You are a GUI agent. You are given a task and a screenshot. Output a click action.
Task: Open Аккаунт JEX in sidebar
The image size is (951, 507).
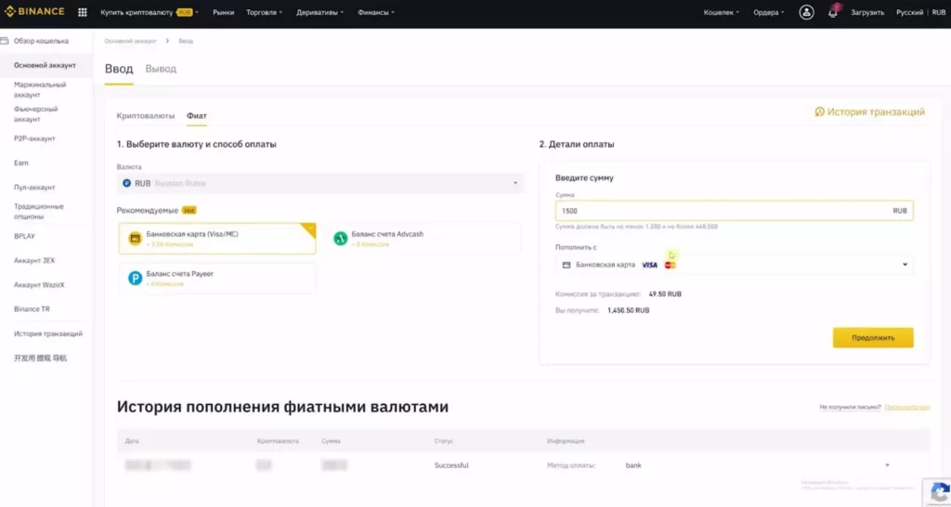(34, 261)
